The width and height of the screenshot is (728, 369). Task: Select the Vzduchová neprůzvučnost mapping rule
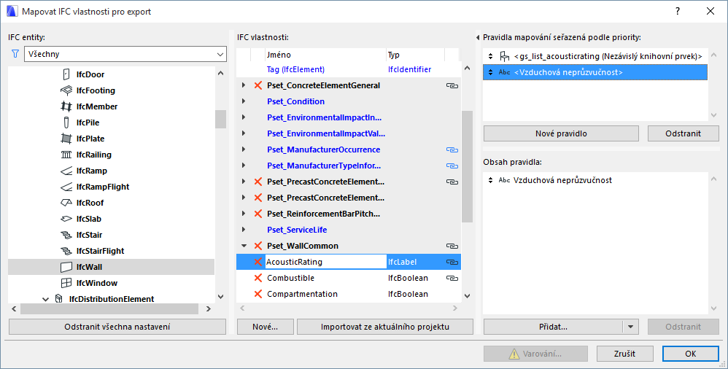click(568, 72)
